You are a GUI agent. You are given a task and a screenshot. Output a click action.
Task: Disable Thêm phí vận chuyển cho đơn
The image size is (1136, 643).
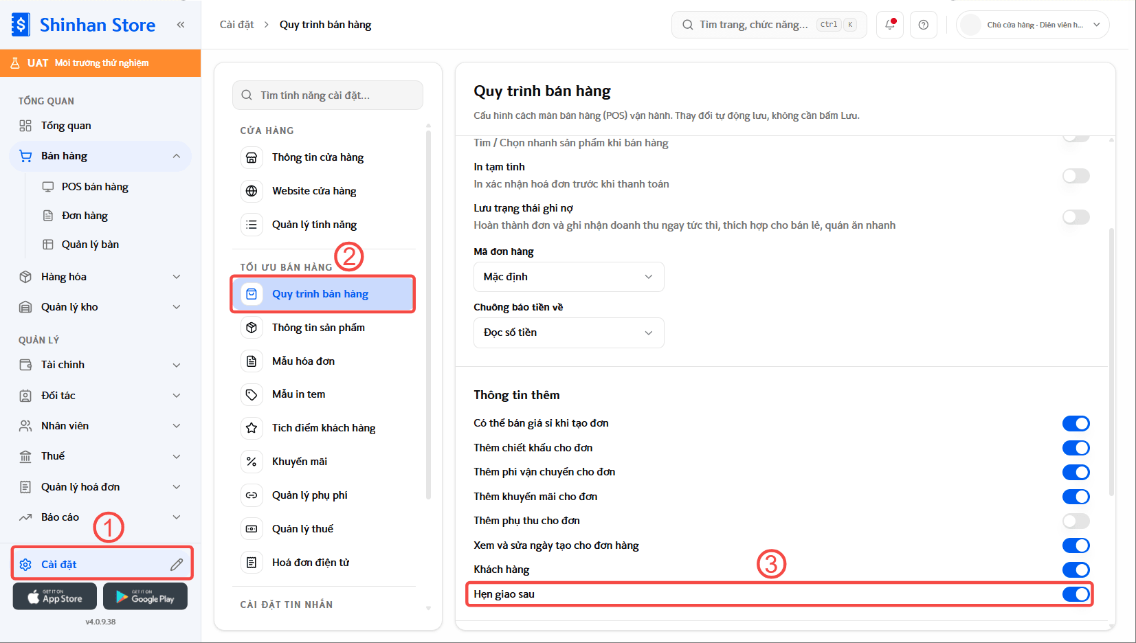point(1076,472)
